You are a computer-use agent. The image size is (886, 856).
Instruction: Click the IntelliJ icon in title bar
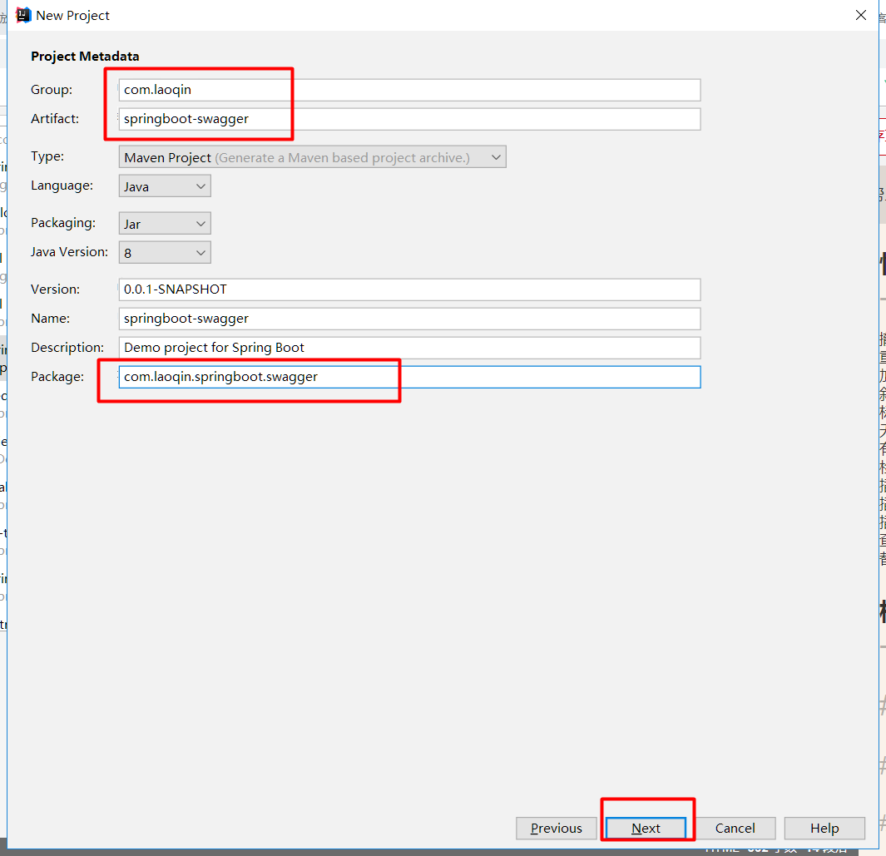tap(22, 15)
